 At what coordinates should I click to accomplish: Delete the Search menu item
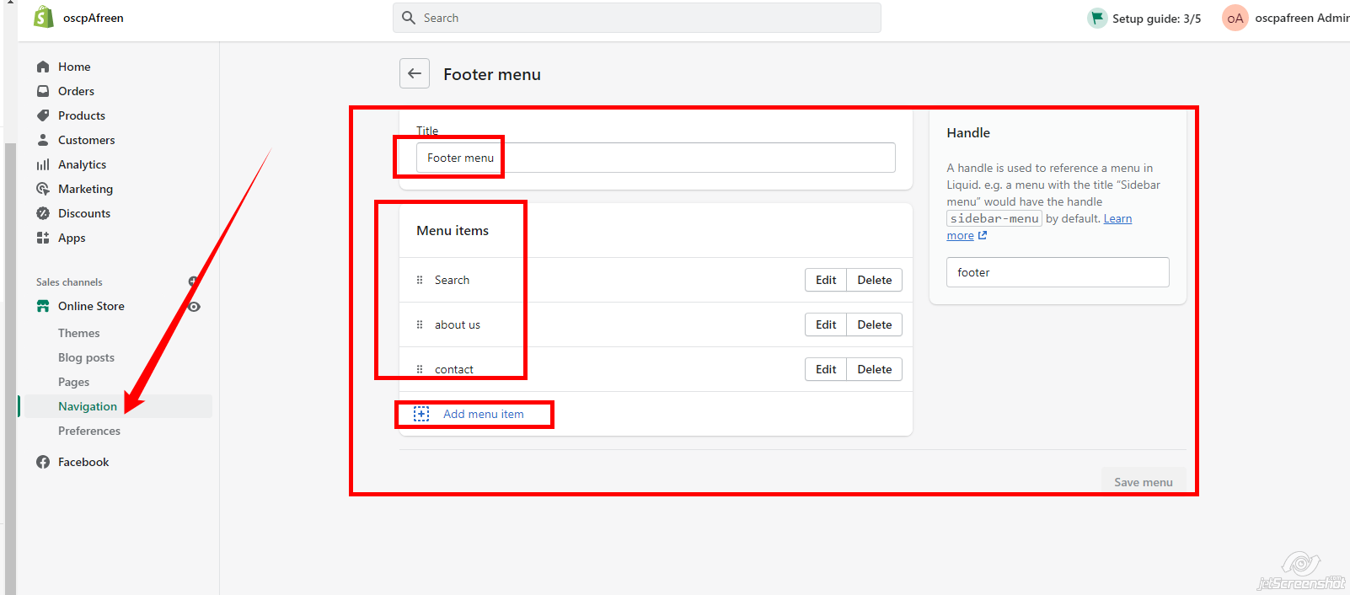coord(875,280)
